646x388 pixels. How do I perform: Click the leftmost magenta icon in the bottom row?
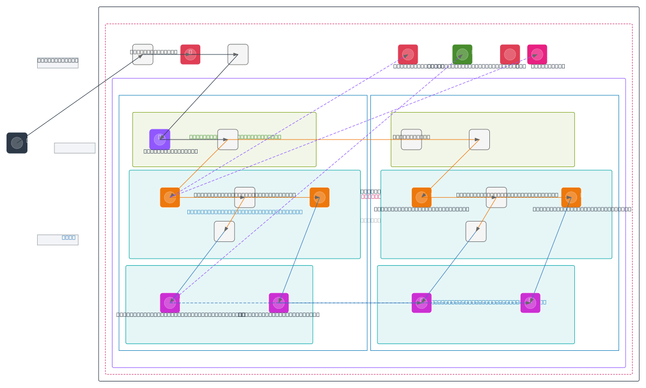170,303
